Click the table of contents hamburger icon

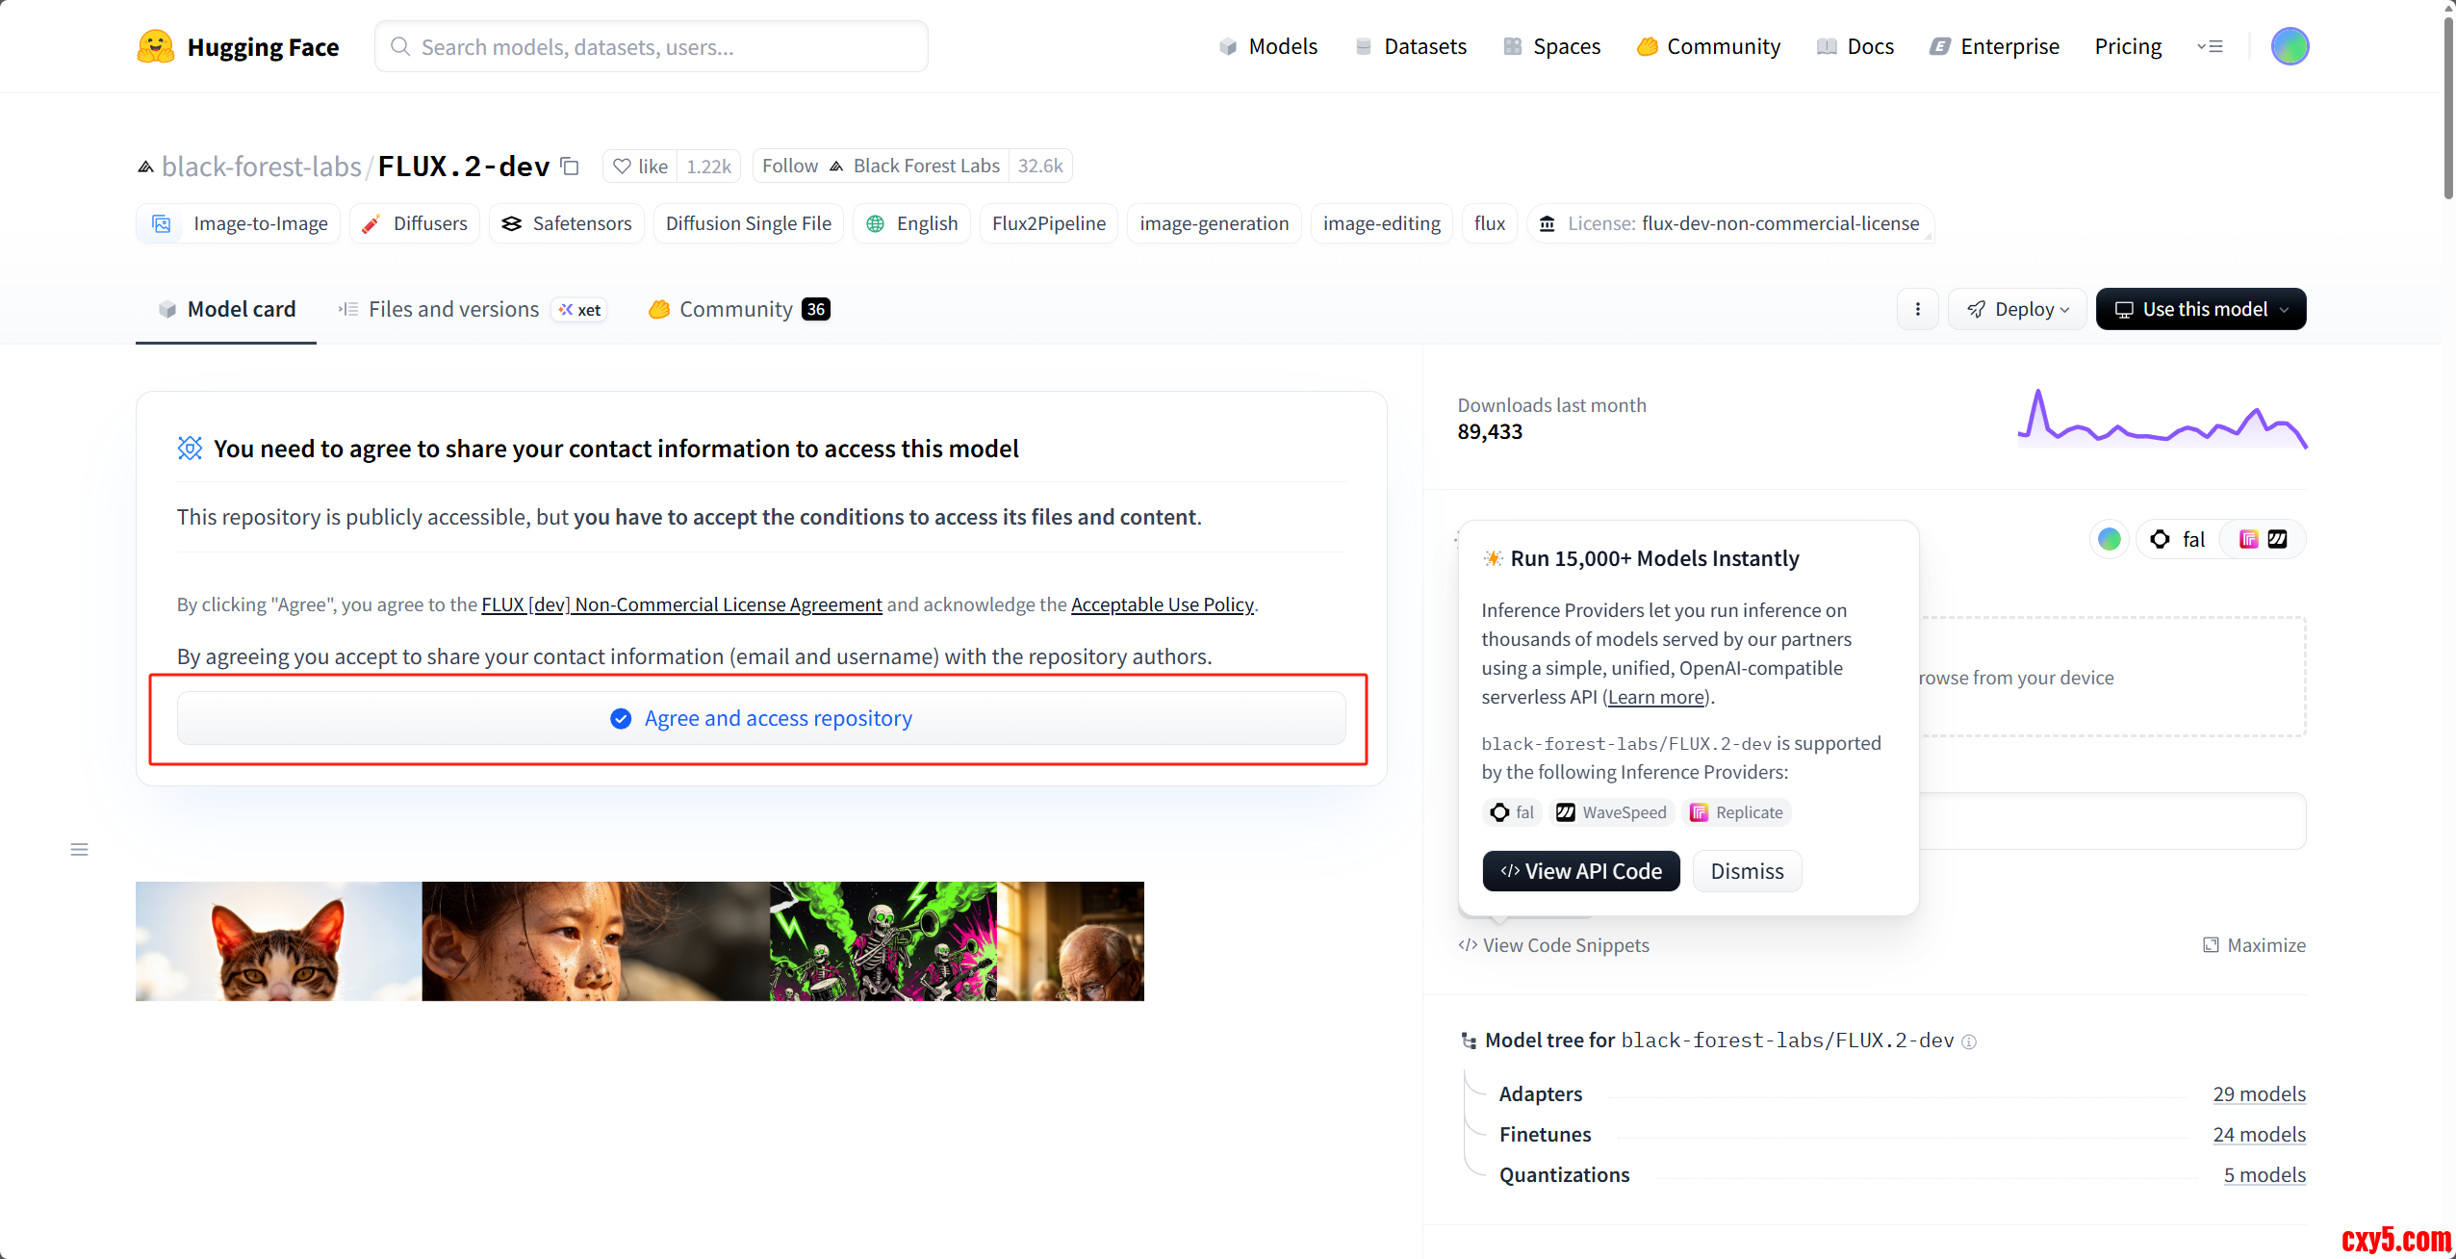tap(79, 849)
